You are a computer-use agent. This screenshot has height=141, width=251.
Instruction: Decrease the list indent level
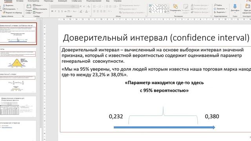[107, 7]
